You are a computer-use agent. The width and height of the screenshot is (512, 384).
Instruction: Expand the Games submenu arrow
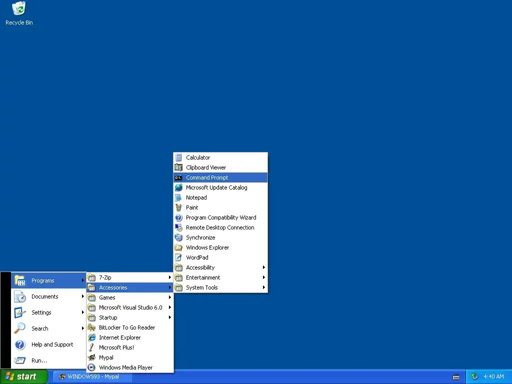[x=170, y=297]
